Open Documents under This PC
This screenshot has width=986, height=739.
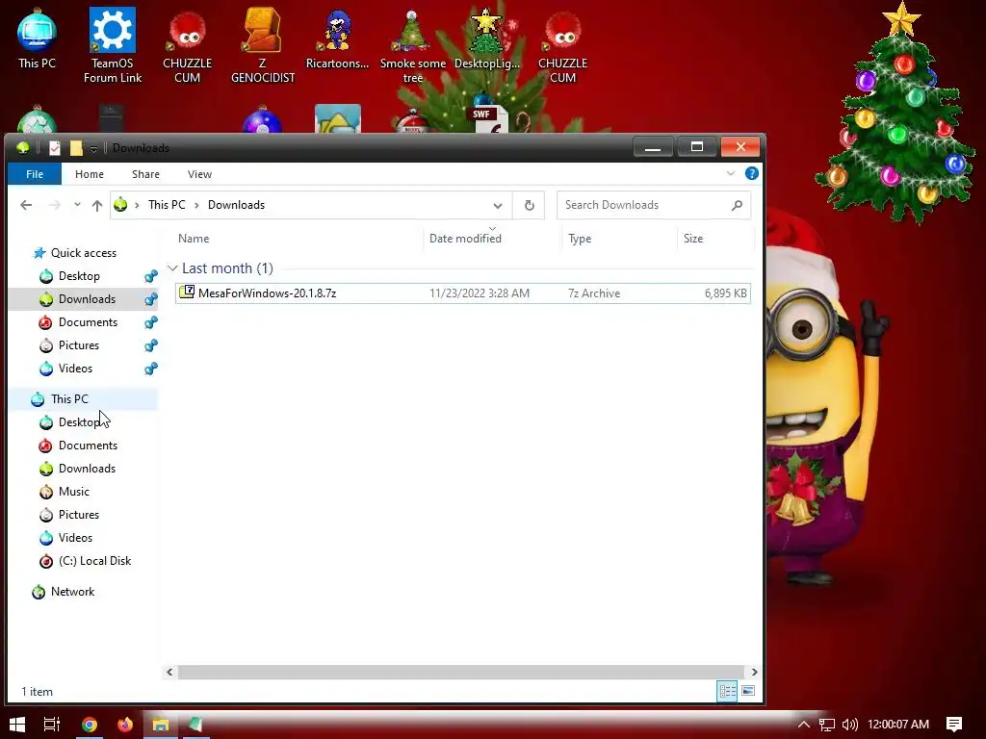point(88,445)
